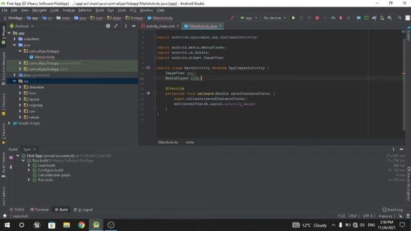Open the AVD Manager toolbar icon

click(382, 18)
